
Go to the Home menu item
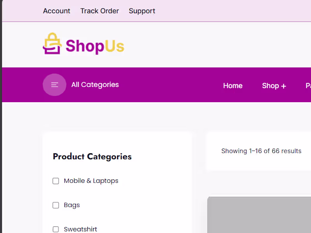(232, 86)
